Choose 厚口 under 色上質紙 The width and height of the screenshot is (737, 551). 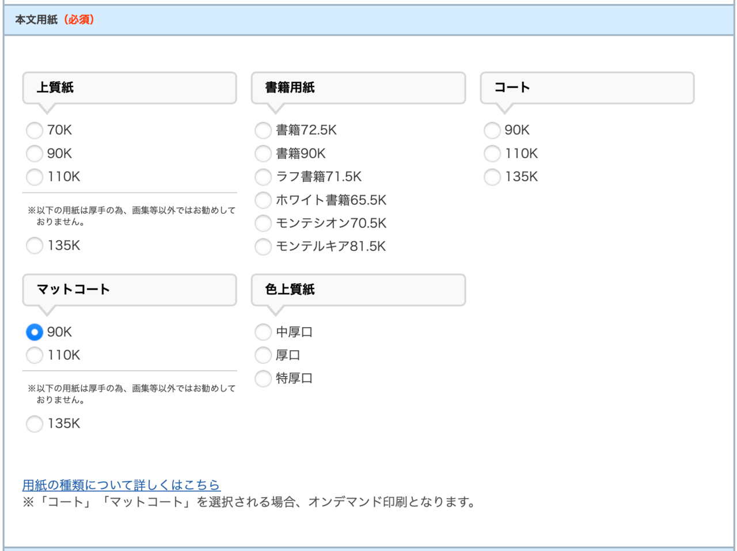[263, 355]
